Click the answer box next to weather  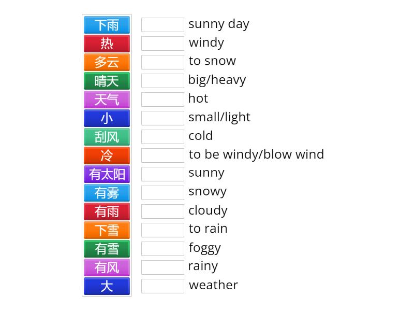coord(162,286)
